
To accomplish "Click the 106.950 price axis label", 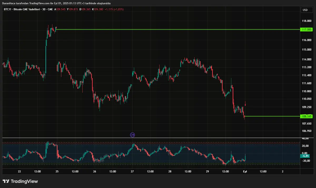I will (x=307, y=131).
